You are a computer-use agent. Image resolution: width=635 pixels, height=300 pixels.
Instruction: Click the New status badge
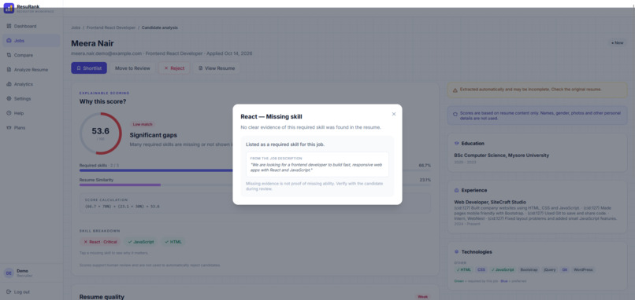click(618, 42)
